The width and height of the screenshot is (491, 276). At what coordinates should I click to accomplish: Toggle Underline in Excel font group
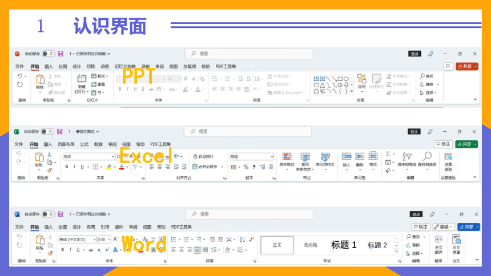82,167
